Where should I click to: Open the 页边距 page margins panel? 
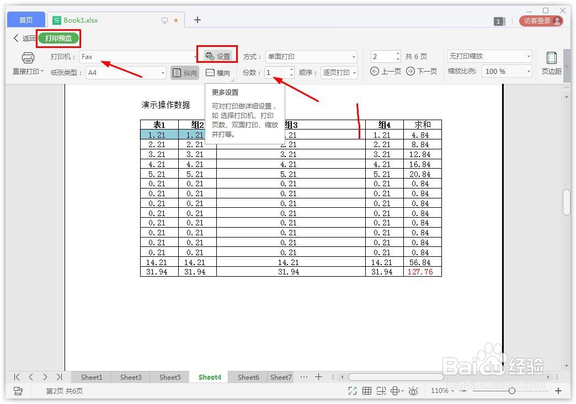point(551,62)
